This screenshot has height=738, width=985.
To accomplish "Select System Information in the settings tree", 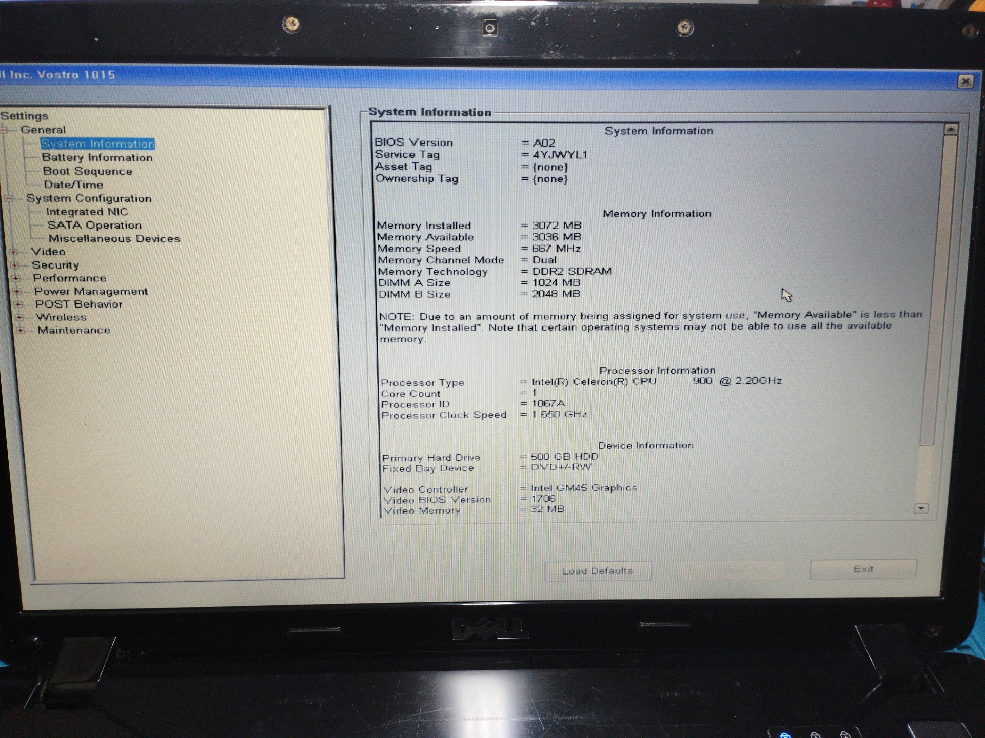I will coord(97,144).
